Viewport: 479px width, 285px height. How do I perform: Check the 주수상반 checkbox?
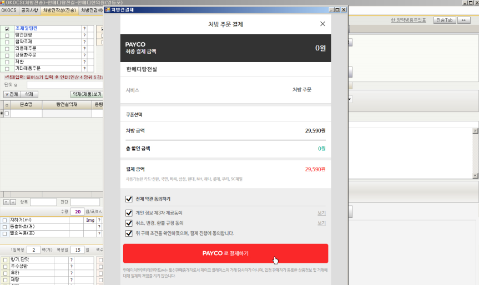(5, 267)
